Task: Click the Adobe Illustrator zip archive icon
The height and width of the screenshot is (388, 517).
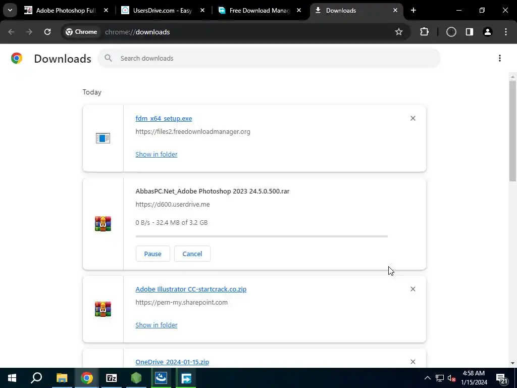Action: point(103,309)
